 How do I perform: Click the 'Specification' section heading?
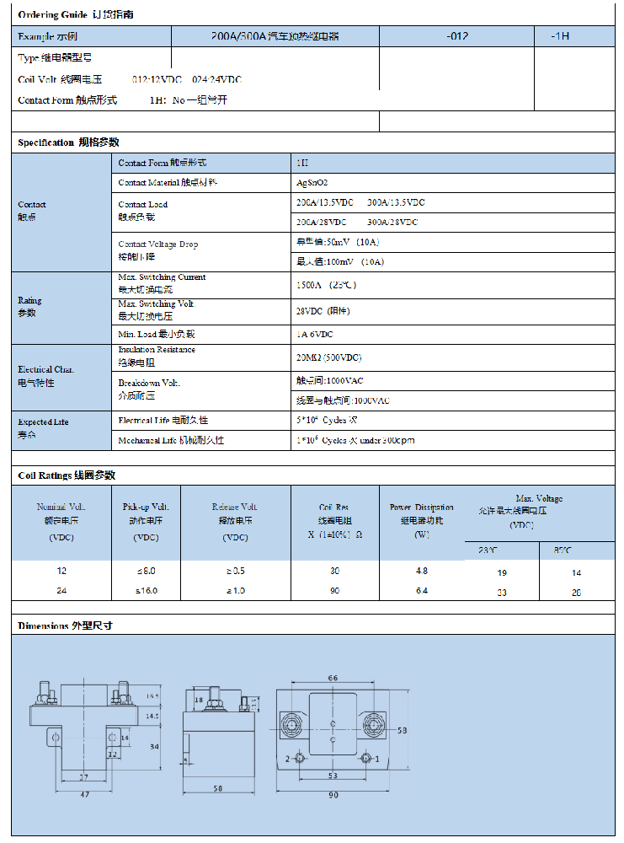click(x=68, y=142)
